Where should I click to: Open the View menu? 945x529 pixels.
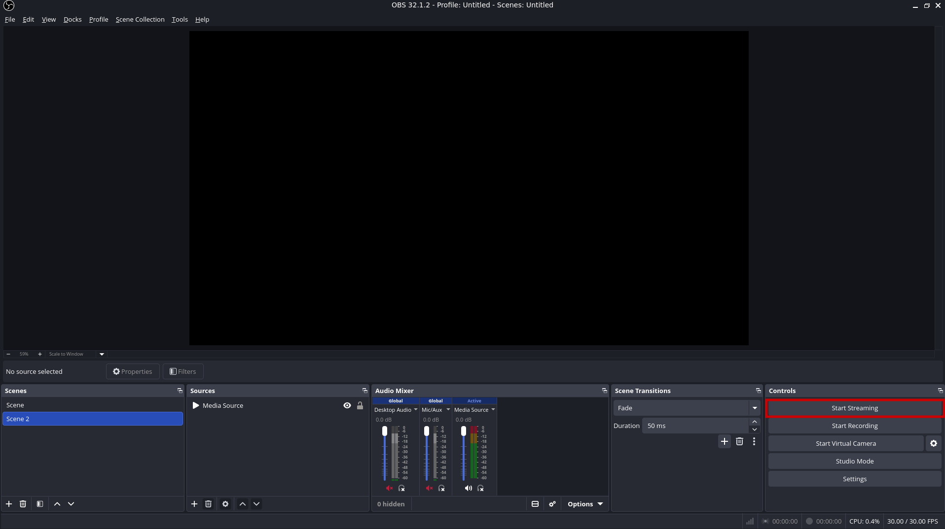49,19
